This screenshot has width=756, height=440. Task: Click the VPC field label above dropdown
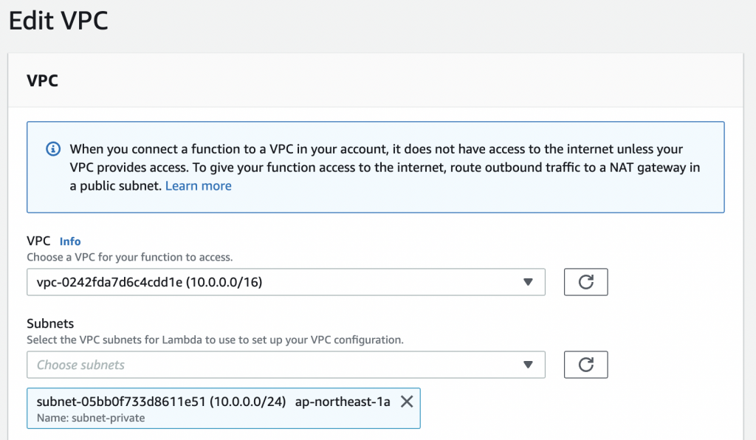tap(38, 241)
